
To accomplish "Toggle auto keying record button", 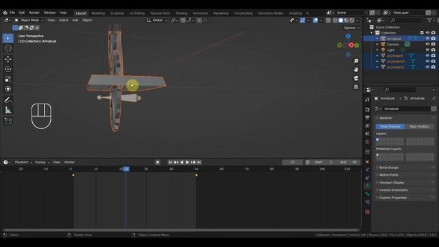I will coord(158,162).
